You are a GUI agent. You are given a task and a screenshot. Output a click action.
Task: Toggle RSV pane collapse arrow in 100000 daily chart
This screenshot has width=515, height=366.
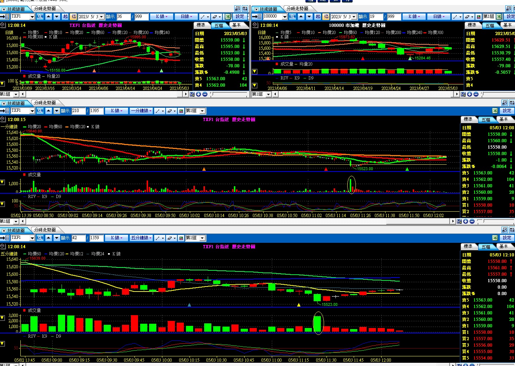[255, 85]
